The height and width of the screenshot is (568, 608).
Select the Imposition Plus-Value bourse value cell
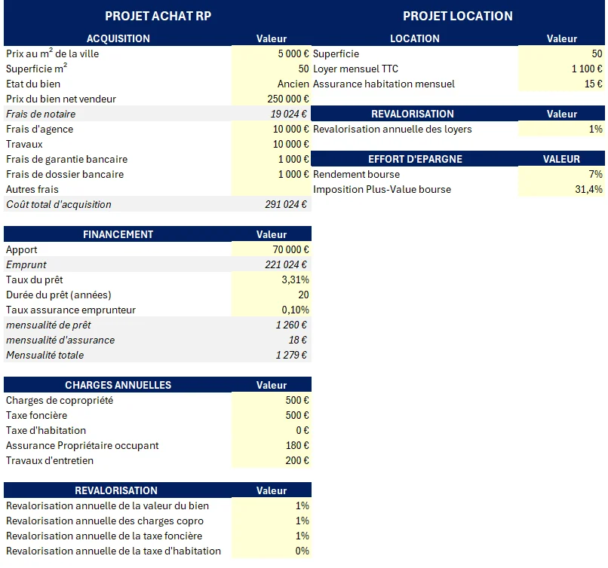pyautogui.click(x=561, y=189)
